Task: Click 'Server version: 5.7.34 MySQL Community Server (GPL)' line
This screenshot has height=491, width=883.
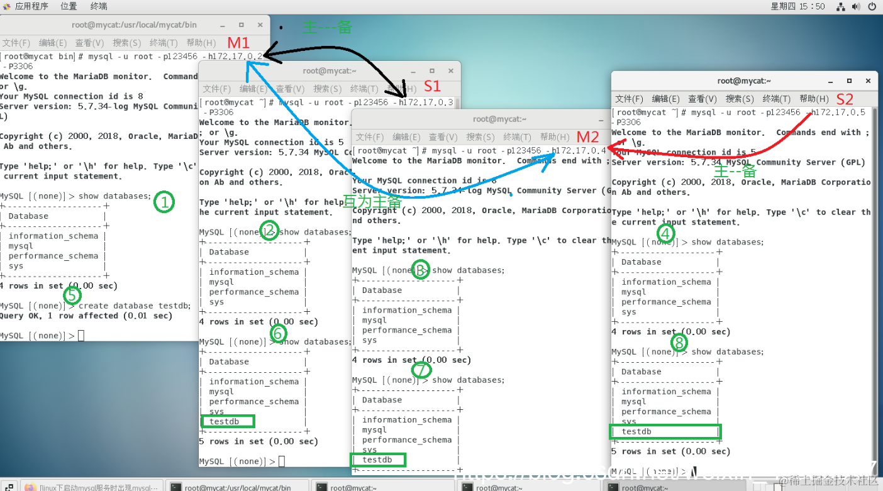Action: tap(738, 162)
